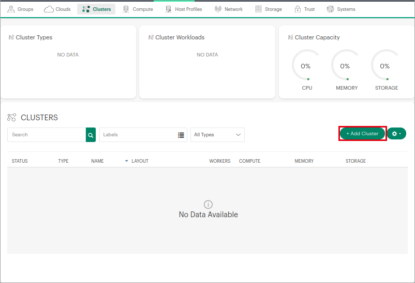
Task: Click the Groups person icon
Action: (x=11, y=9)
